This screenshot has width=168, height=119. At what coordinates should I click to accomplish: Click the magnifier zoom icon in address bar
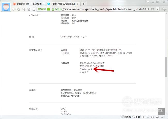145,9
